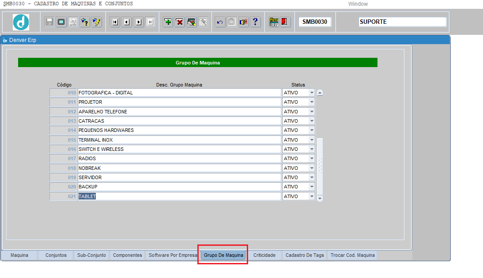Click the blue undo arrow icon

(220, 22)
